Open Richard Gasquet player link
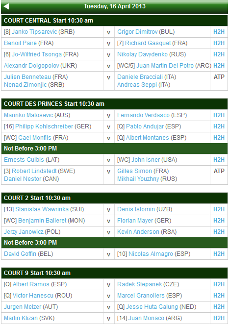The image size is (229, 326). point(148,43)
